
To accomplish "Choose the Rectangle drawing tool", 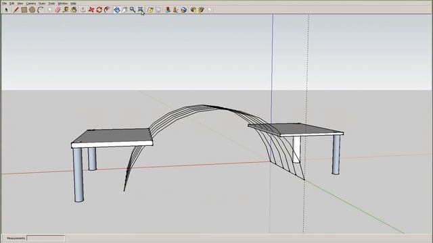I will coord(24,10).
